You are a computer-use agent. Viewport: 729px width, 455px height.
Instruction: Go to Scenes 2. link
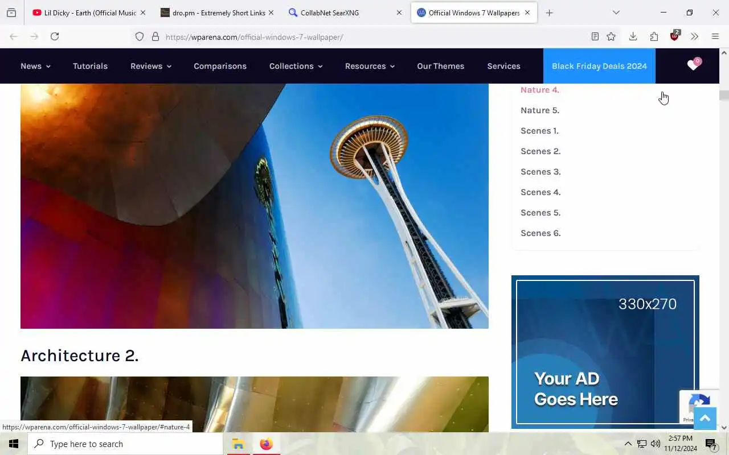(x=540, y=151)
